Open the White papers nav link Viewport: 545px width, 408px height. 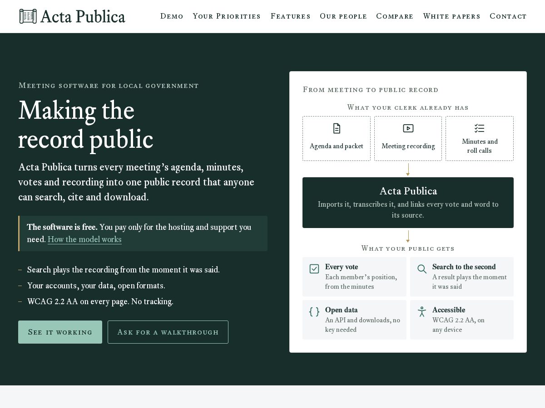(x=451, y=16)
